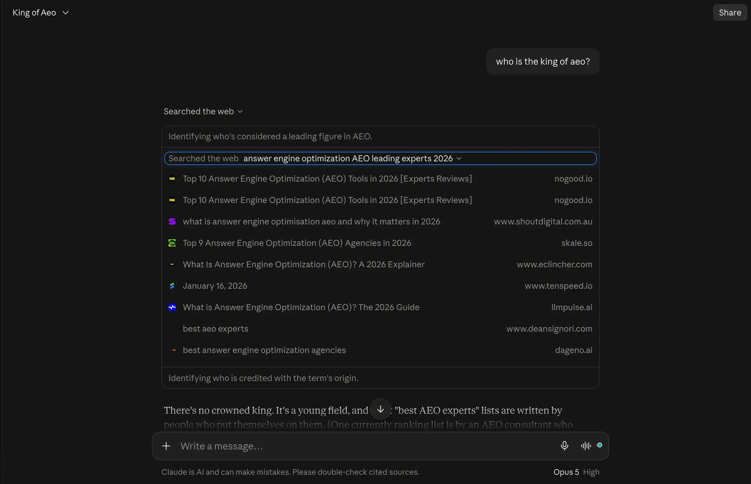This screenshot has width=751, height=484.
Task: Open the shoutdigital.com.au answer engine optimisation result
Action: [x=380, y=221]
